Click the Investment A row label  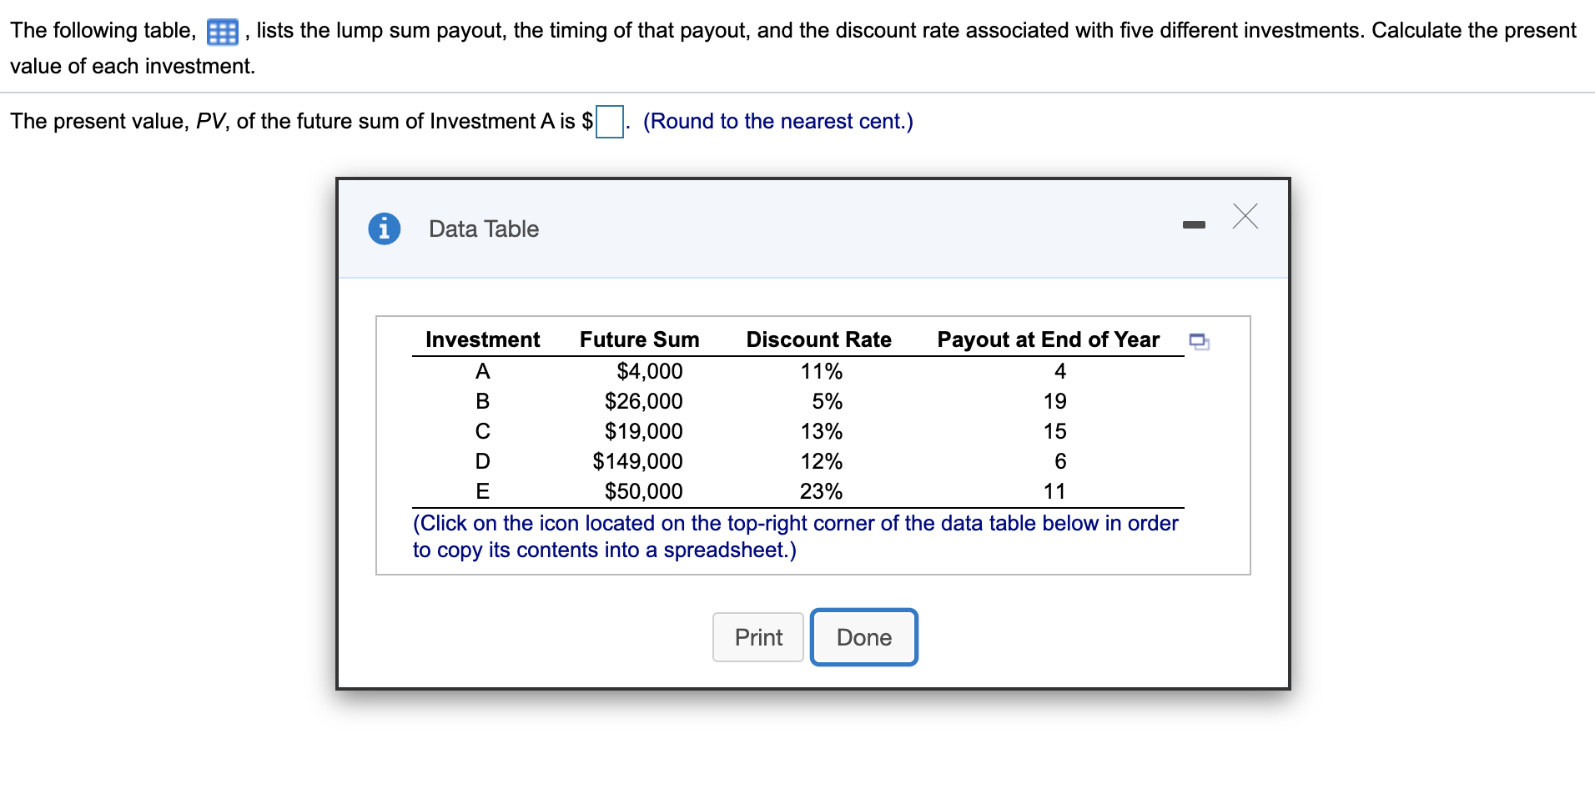(x=482, y=371)
